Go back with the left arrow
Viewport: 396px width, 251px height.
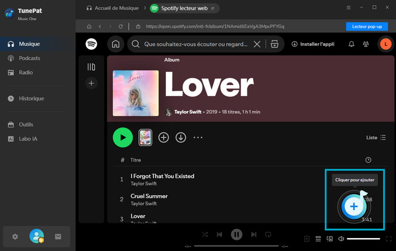click(100, 27)
